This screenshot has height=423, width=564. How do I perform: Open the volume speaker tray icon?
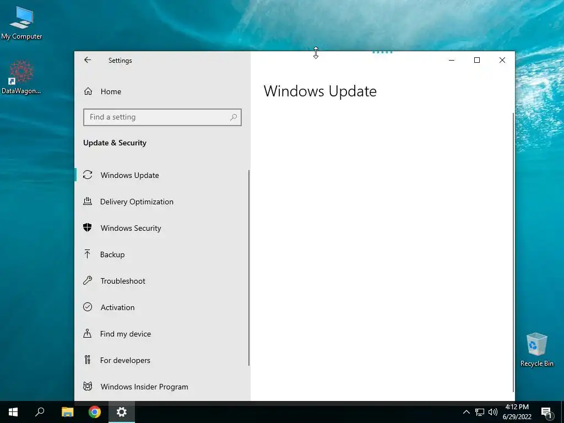pyautogui.click(x=493, y=412)
